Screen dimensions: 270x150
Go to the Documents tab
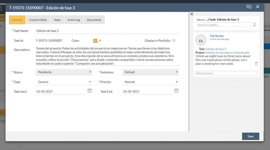pyautogui.click(x=94, y=20)
